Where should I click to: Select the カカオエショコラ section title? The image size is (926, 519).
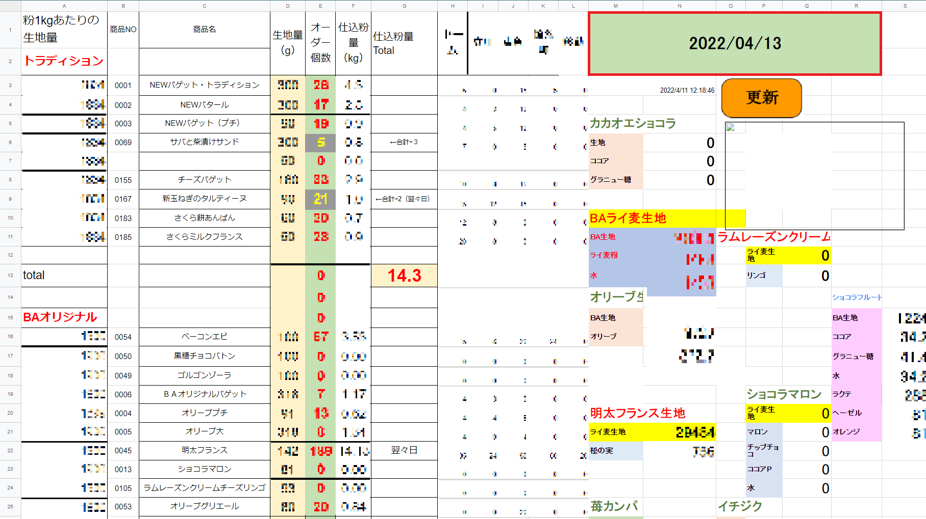(x=633, y=123)
